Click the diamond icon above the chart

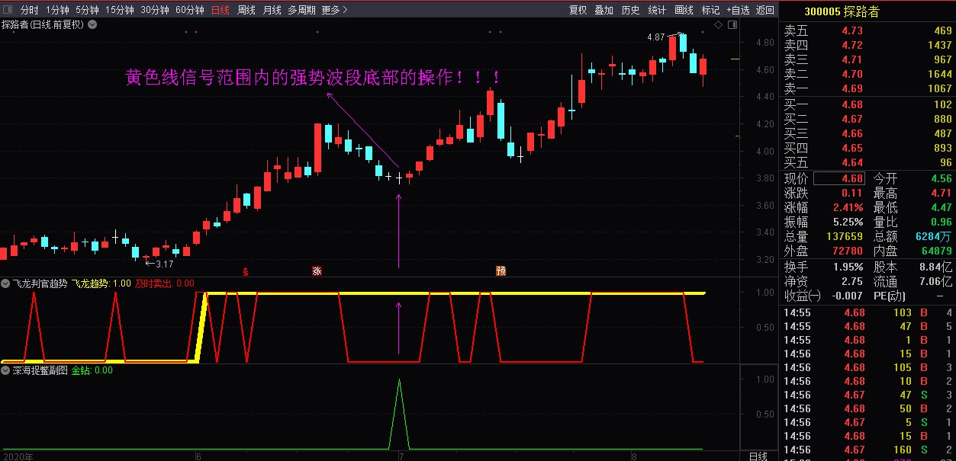pos(718,25)
